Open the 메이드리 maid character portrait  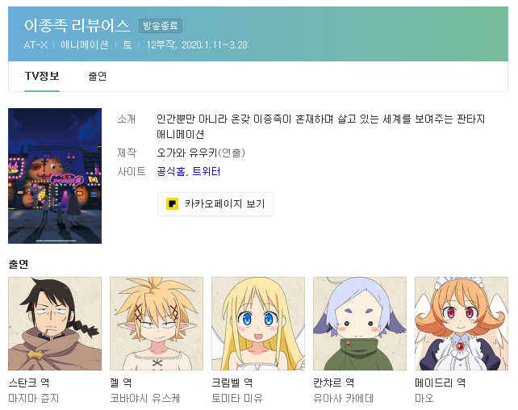tap(462, 324)
